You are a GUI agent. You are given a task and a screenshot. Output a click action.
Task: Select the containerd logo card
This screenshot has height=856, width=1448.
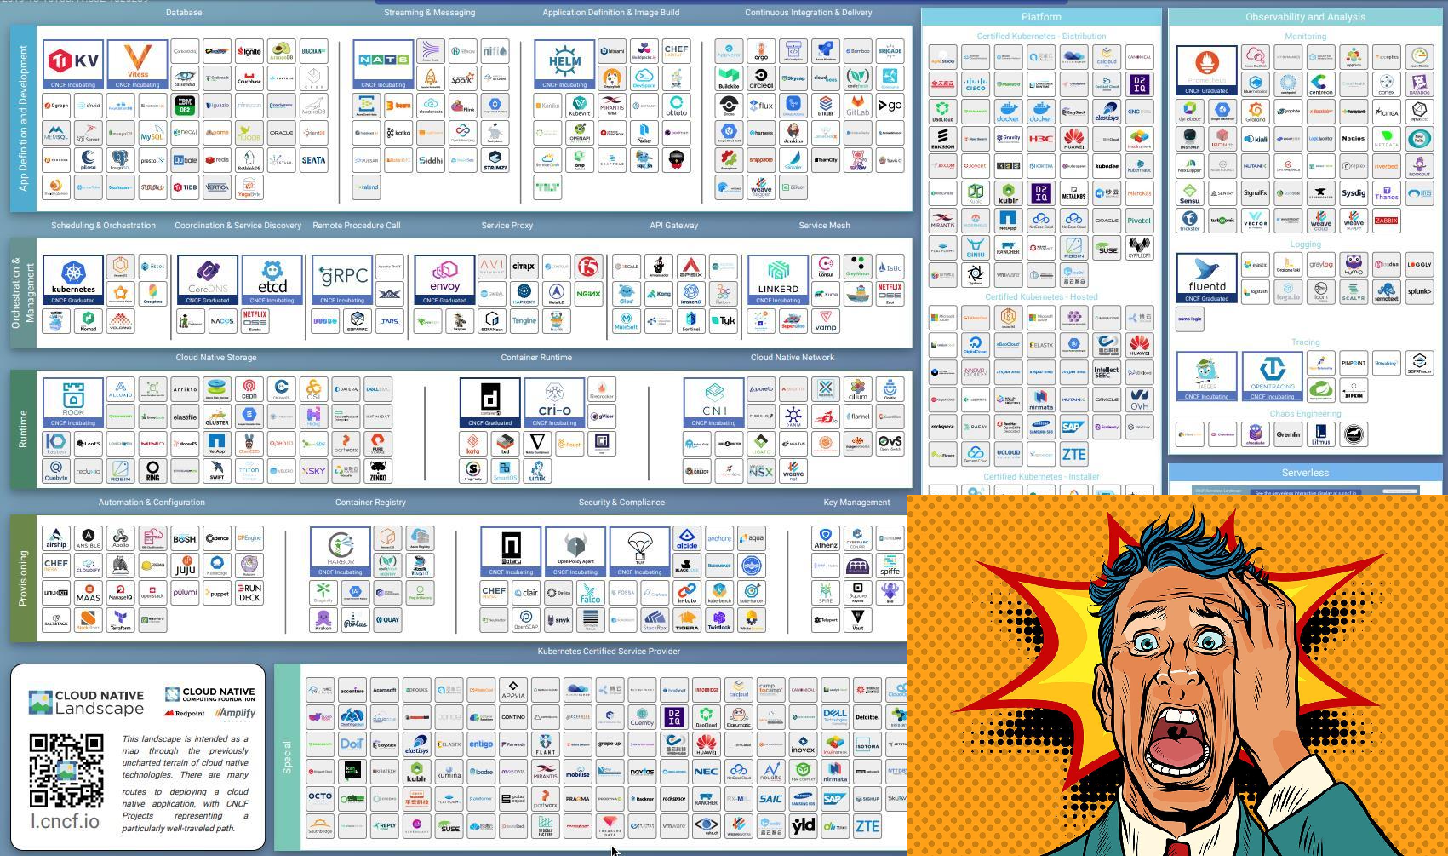489,403
